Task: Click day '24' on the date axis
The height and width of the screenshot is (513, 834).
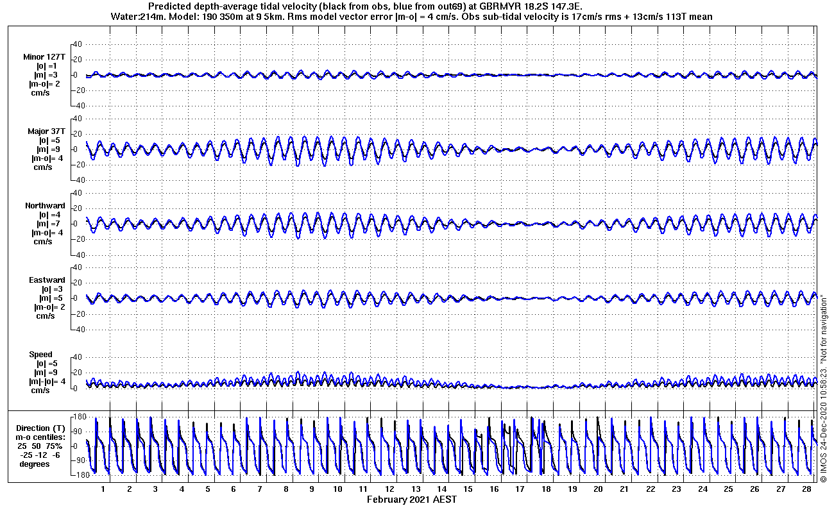Action: (702, 489)
